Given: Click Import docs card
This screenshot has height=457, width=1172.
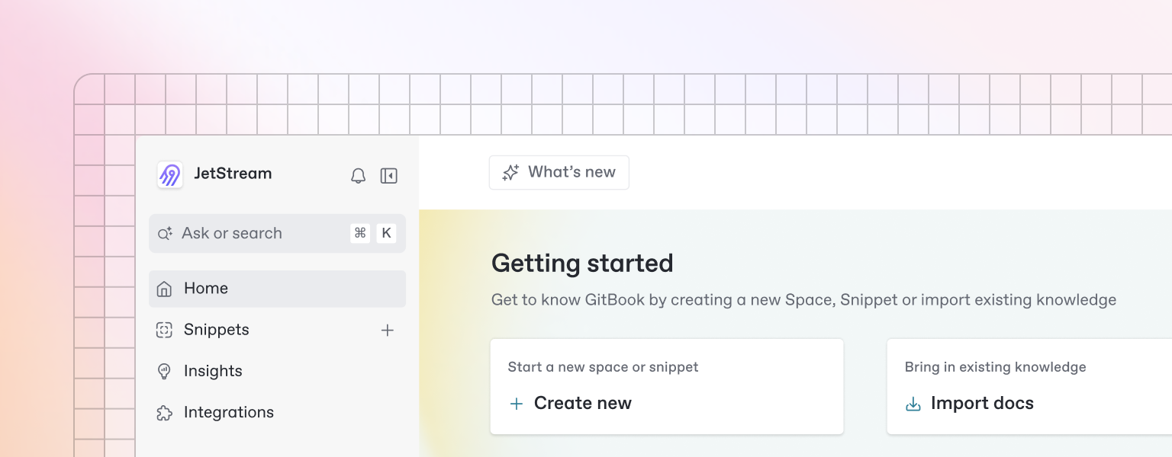Looking at the screenshot, I should 1028,387.
